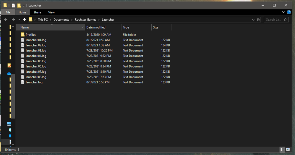Switch to the Share ribbon tab
Viewport: 295px width, 155px height.
[37, 12]
